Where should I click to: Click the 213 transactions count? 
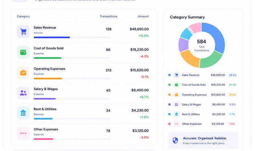point(108,70)
